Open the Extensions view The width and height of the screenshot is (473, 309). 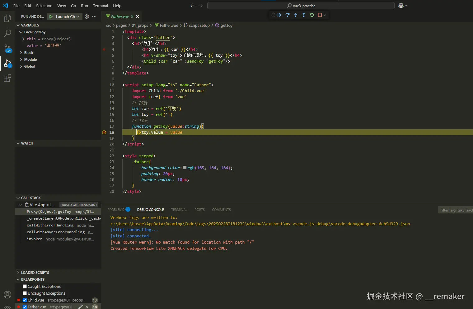(7, 78)
